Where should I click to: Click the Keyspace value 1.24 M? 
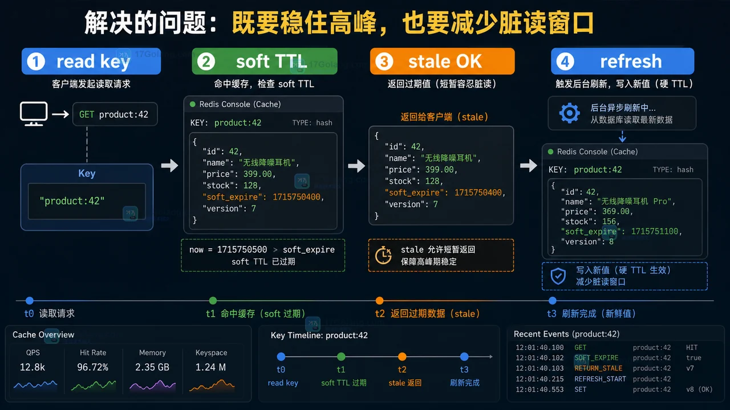pyautogui.click(x=211, y=367)
